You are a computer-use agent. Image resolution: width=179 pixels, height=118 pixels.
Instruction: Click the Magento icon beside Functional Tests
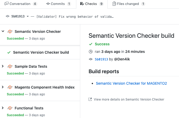point(10,108)
